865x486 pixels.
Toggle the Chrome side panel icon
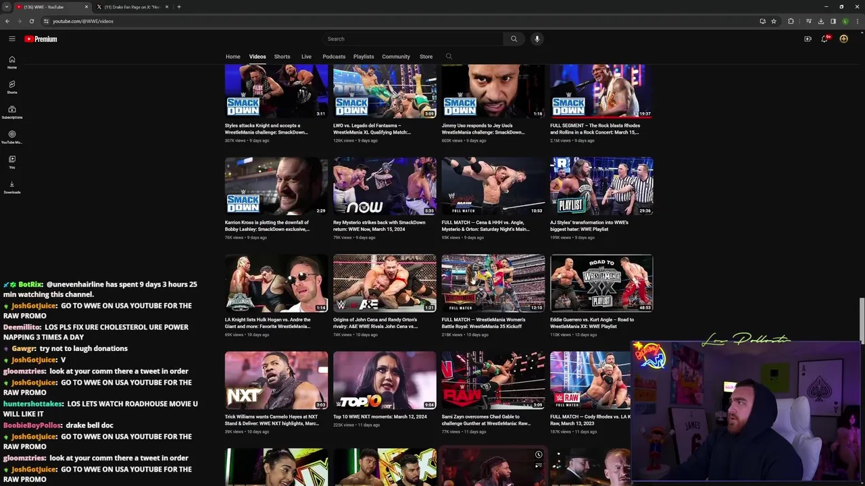pyautogui.click(x=833, y=21)
